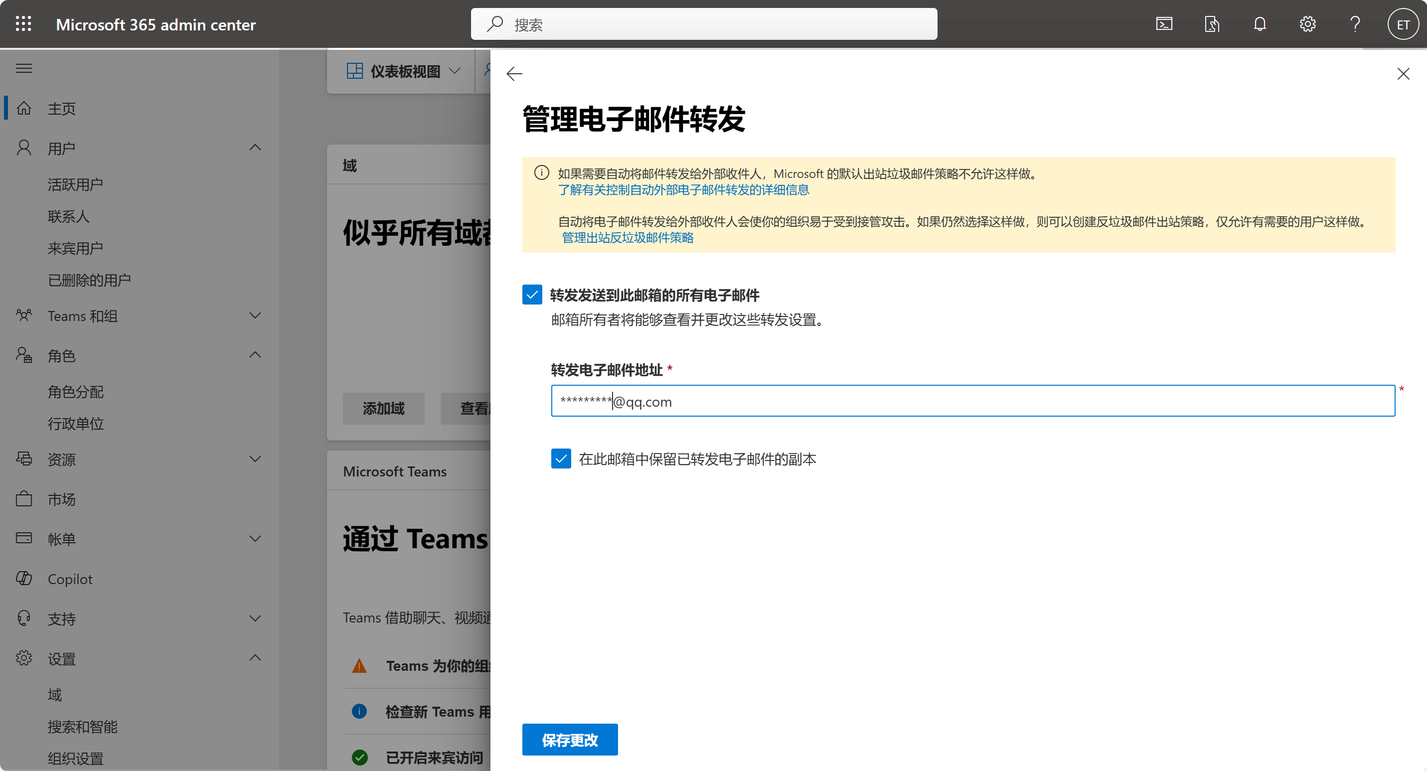Expand the Billing chevron
This screenshot has width=1427, height=771.
255,538
